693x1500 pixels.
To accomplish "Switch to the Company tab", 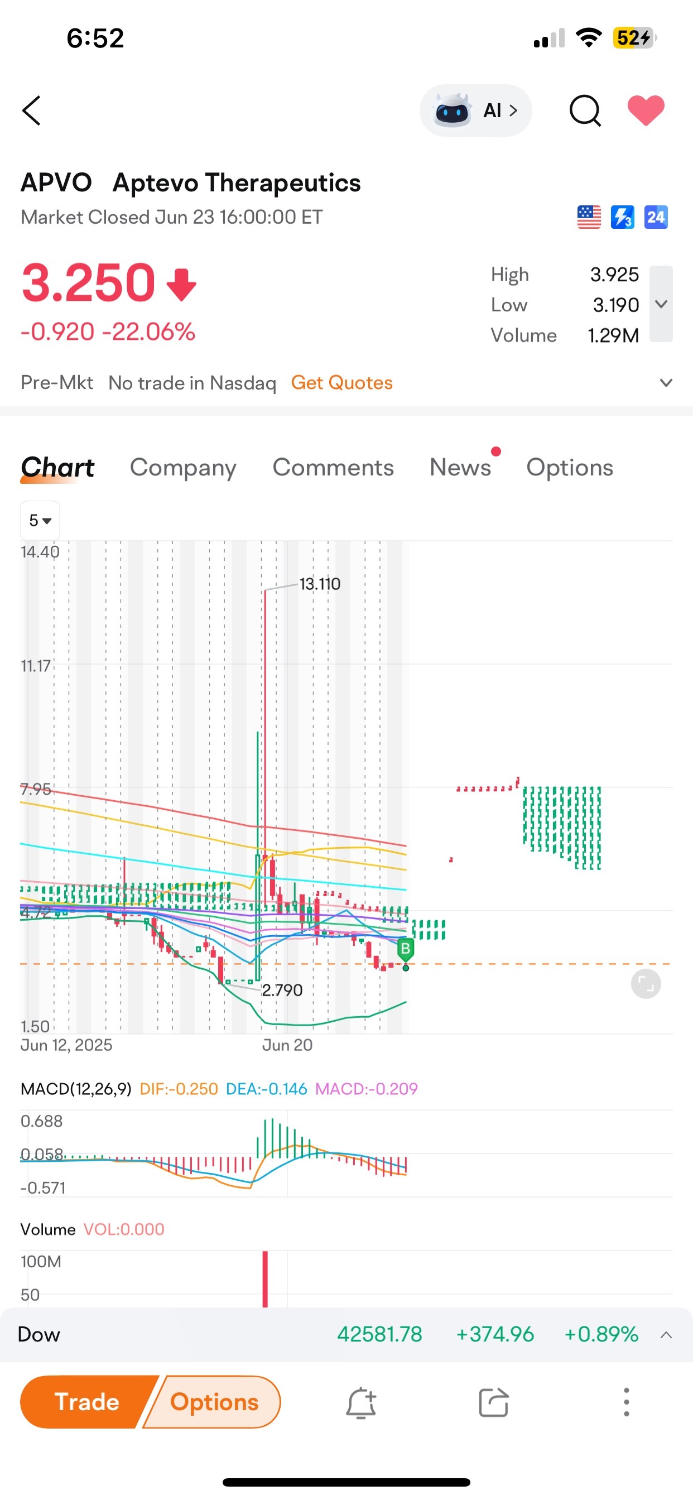I will pyautogui.click(x=183, y=468).
